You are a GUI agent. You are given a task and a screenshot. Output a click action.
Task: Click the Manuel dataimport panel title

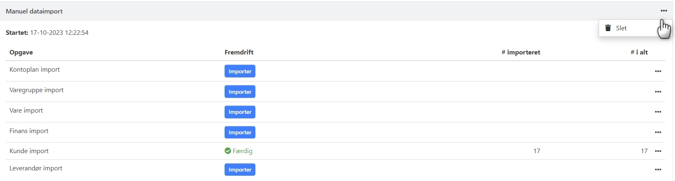34,11
